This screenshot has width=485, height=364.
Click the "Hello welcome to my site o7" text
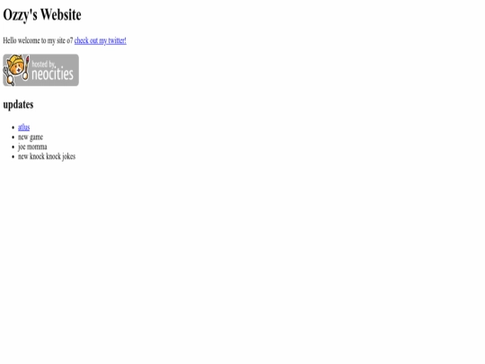click(38, 40)
